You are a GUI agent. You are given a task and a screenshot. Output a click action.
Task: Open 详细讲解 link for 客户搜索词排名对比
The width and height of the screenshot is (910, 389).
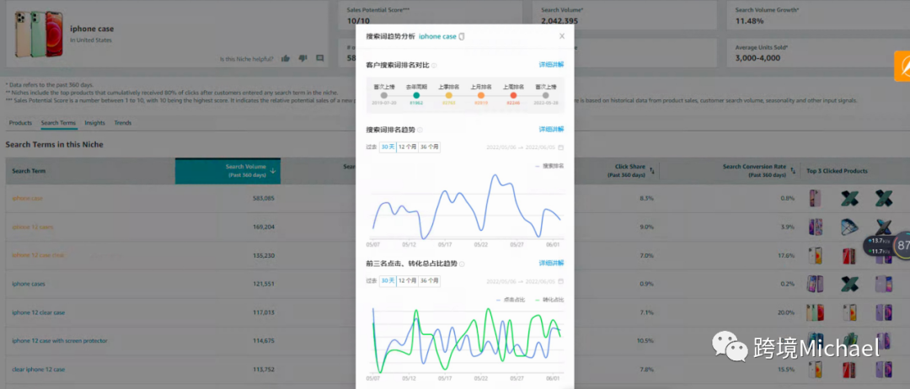click(551, 65)
